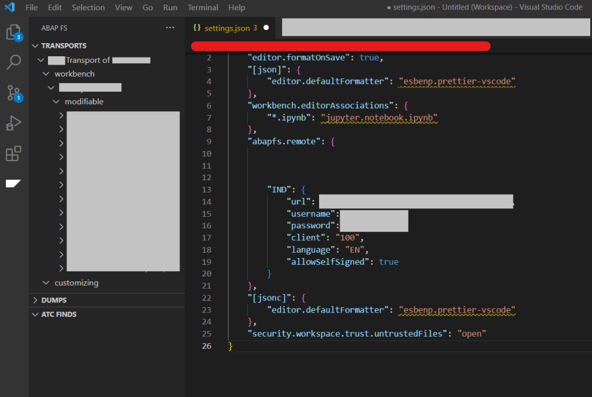Viewport: 592px width, 397px height.
Task: Open the File menu
Action: click(31, 8)
